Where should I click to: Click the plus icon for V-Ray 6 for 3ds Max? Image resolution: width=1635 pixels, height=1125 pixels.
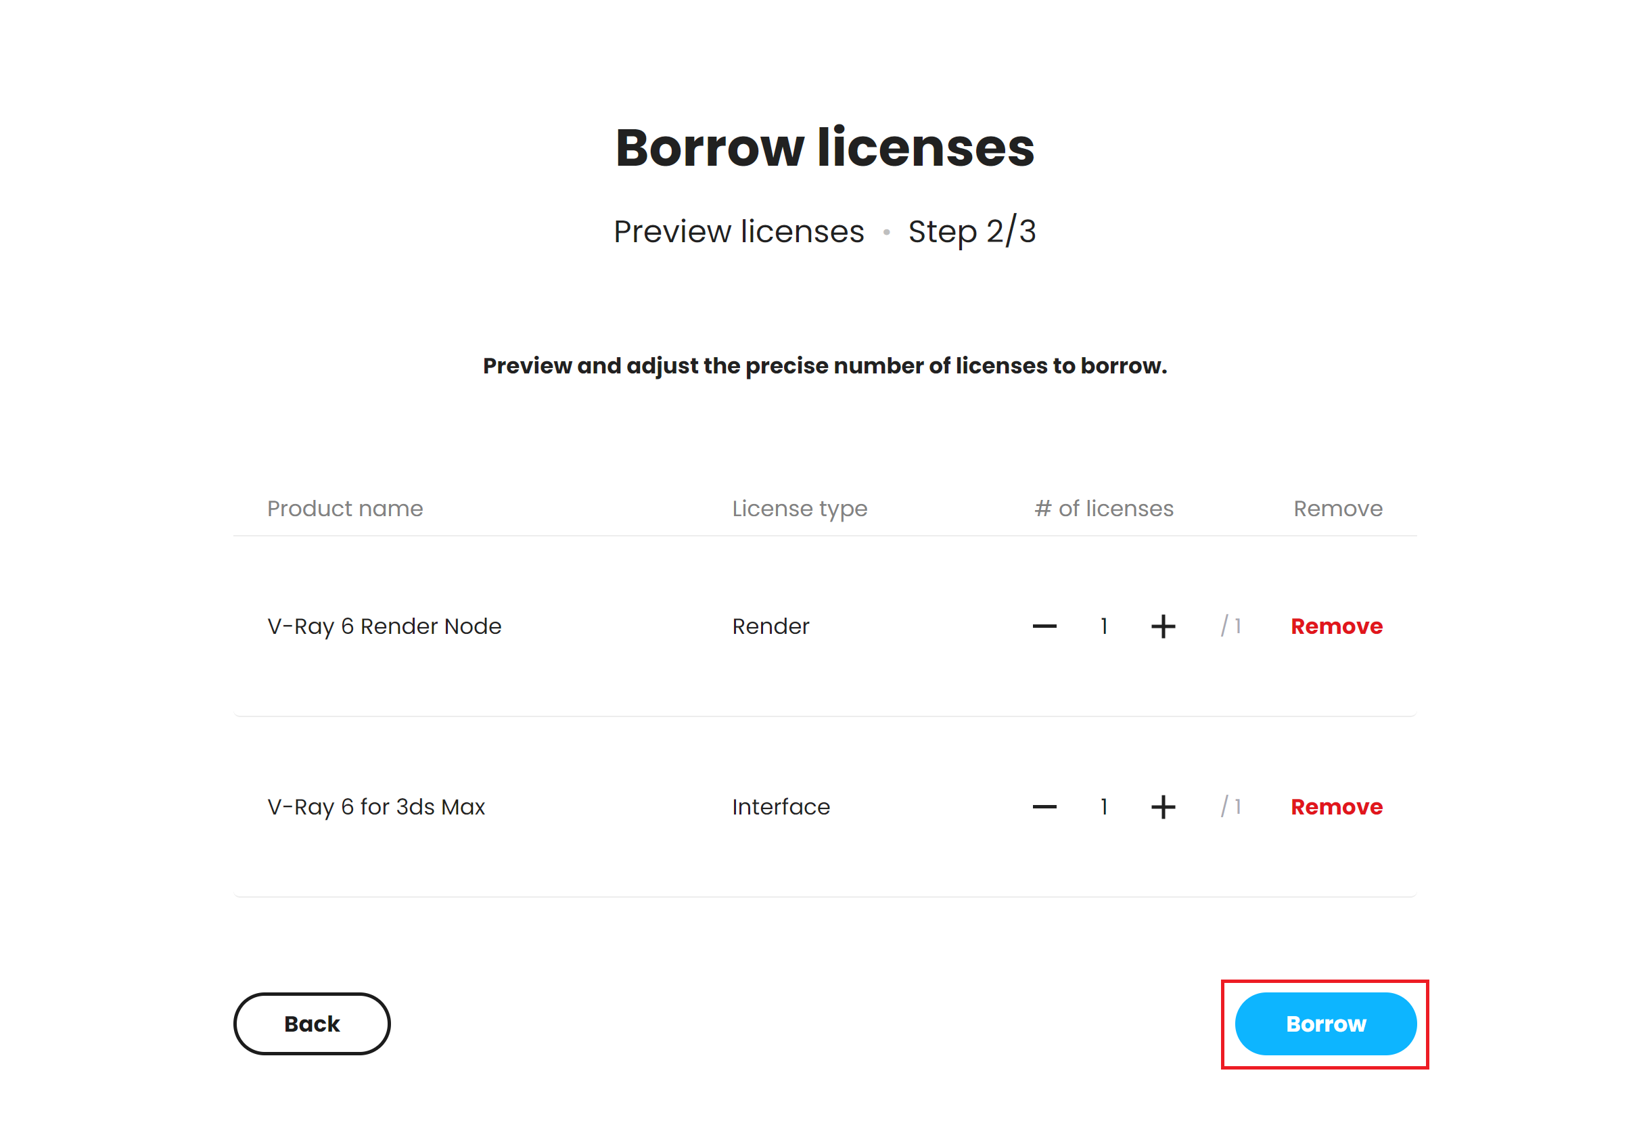coord(1163,807)
